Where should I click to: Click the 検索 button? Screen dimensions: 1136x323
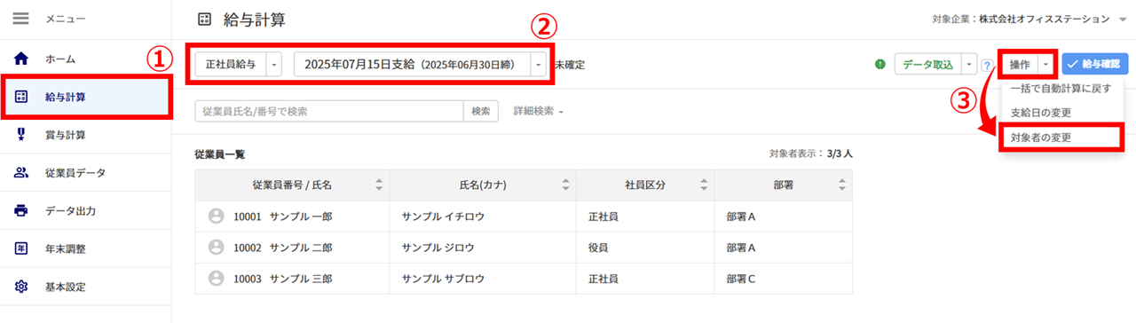[481, 111]
